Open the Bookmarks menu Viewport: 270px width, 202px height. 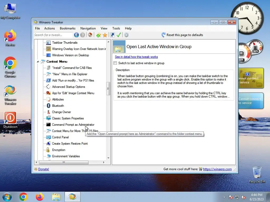click(67, 28)
